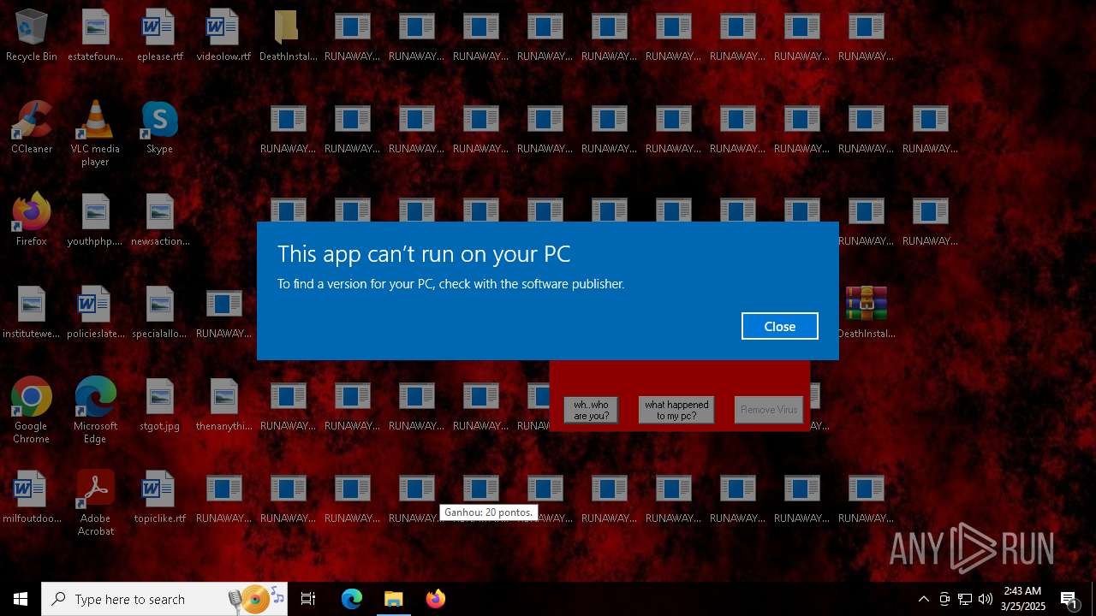Viewport: 1096px width, 616px height.
Task: Open the volume control tray icon
Action: click(x=986, y=599)
